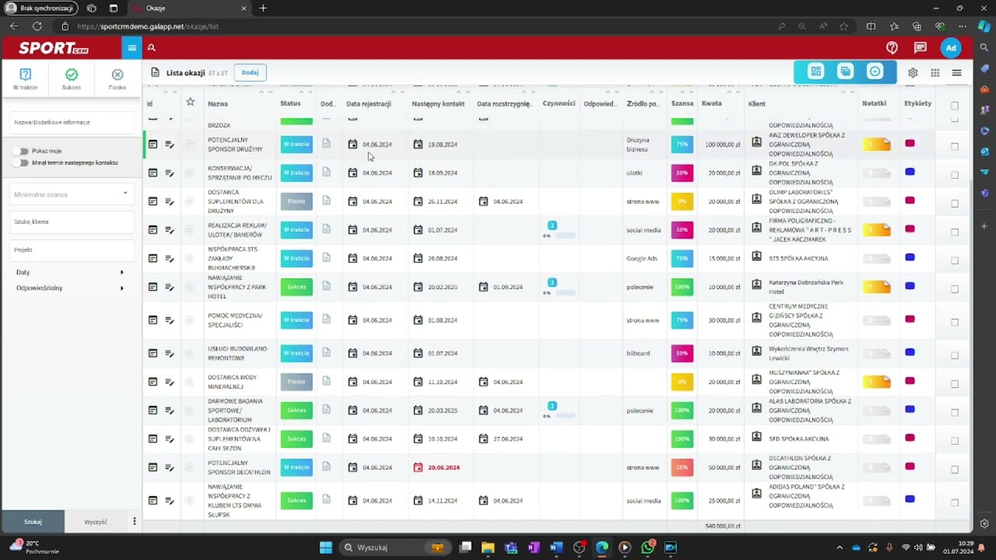Tick checkbox for DOSTAWCA WODY MINERALNEJ row

(955, 384)
